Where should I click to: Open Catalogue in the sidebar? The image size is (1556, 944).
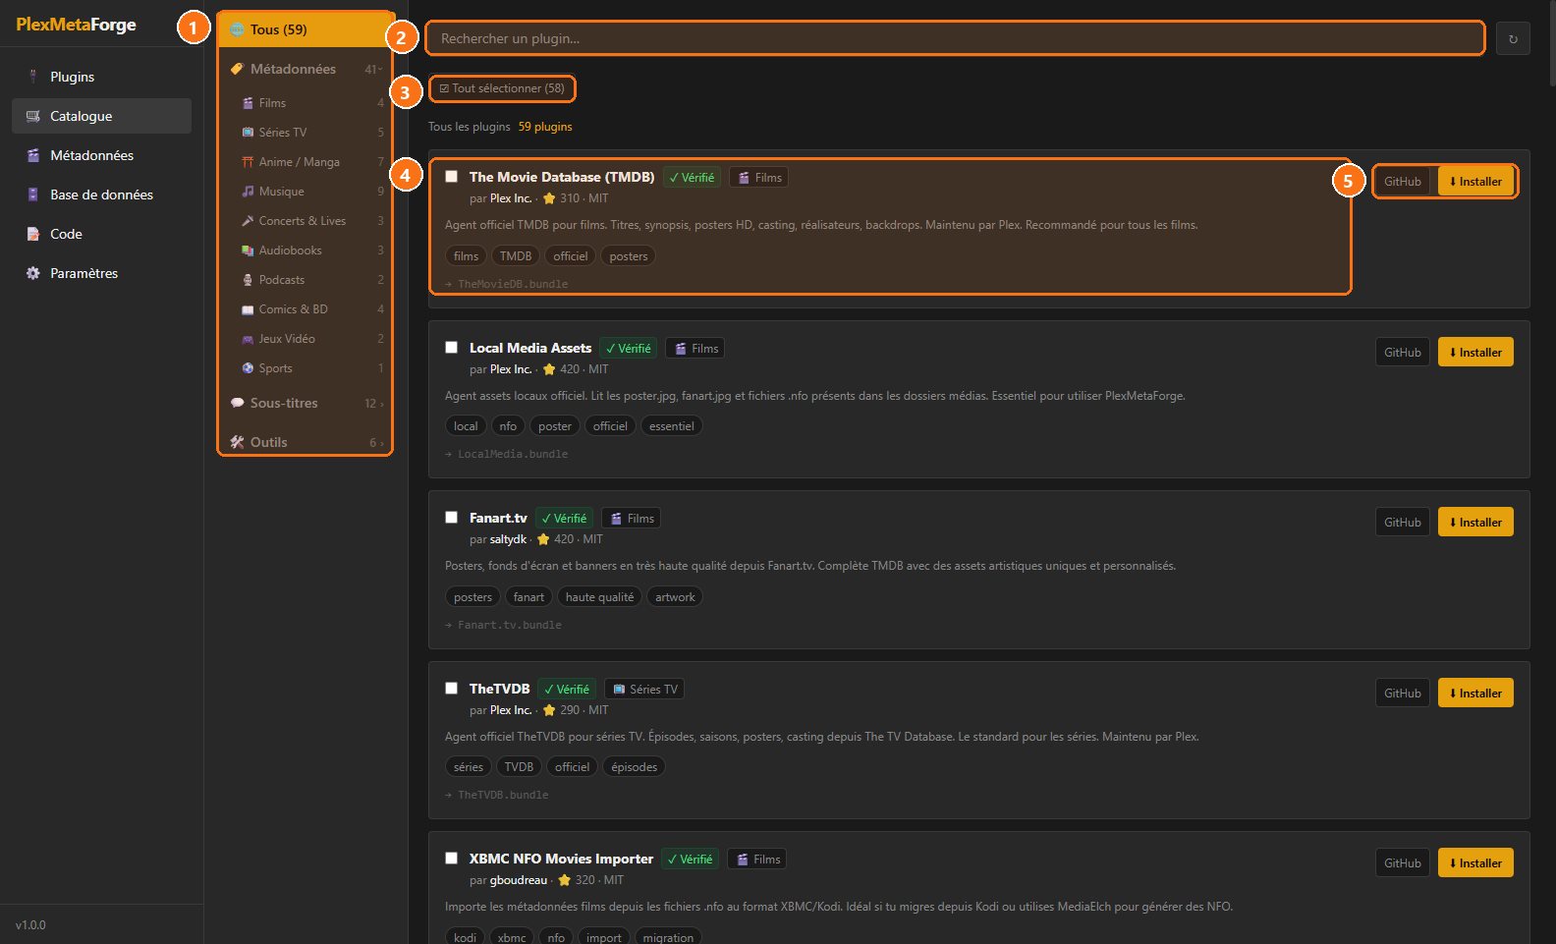[101, 116]
